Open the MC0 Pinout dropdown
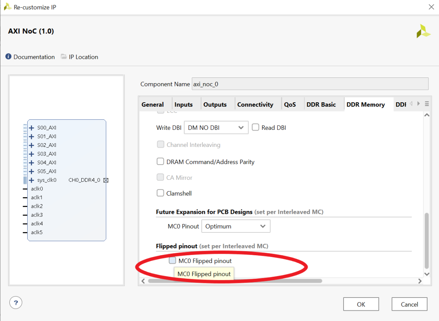Screen dimensions: 439x321 tap(235, 226)
